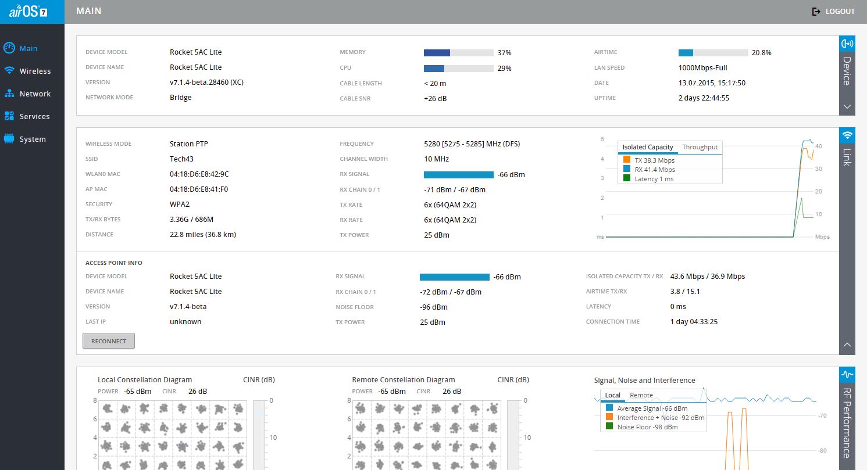
Task: Click the Network topology icon in sidebar
Action: click(9, 94)
